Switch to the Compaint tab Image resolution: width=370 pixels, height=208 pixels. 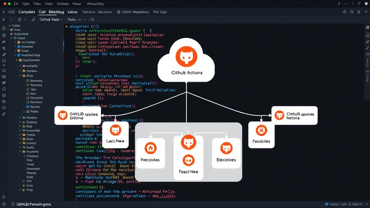[x=27, y=12]
